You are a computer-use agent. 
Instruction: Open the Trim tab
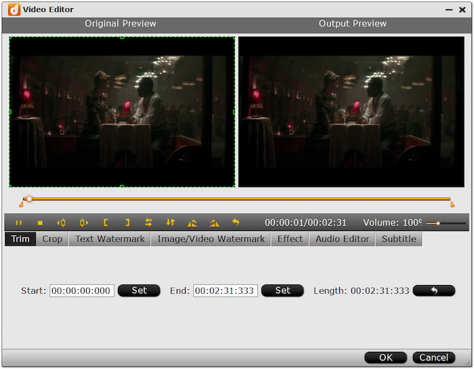coord(20,239)
